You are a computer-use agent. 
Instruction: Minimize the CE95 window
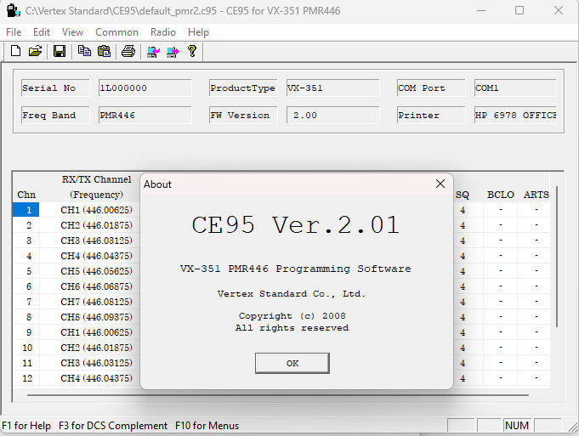pos(481,11)
